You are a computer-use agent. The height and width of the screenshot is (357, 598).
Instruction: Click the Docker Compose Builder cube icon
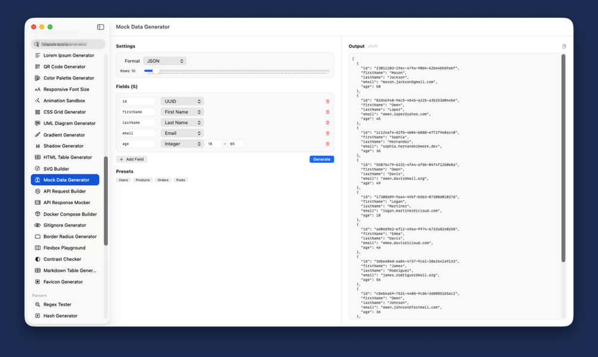pos(37,214)
